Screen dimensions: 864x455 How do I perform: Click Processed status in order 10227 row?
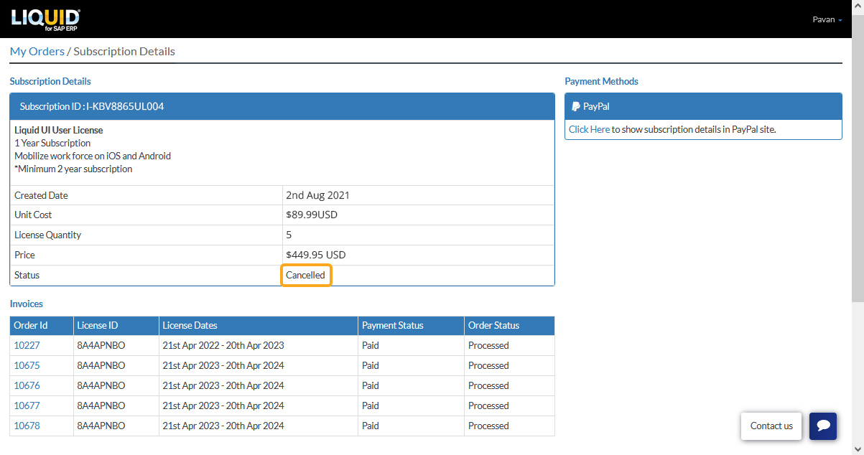tap(488, 345)
